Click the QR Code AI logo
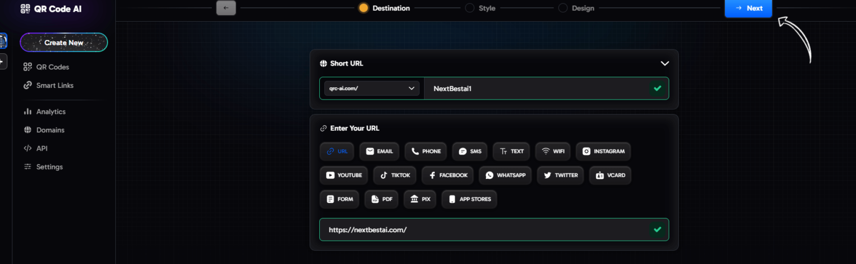This screenshot has width=856, height=264. 51,8
